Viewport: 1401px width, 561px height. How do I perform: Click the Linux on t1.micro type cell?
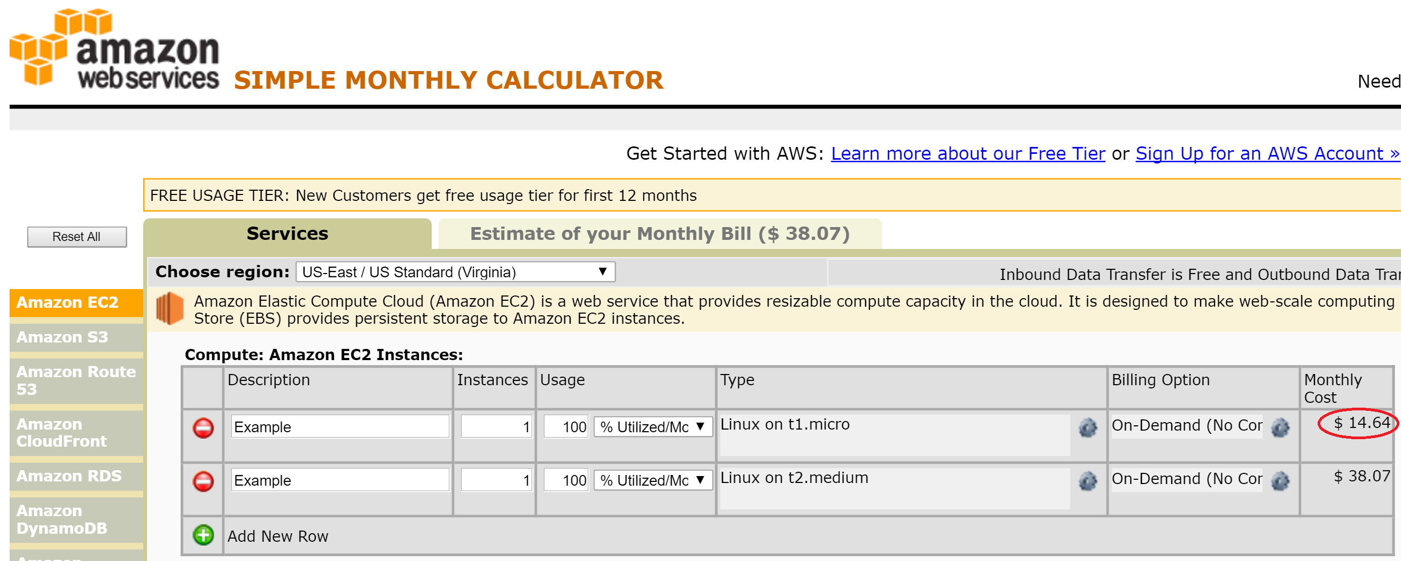pos(894,435)
